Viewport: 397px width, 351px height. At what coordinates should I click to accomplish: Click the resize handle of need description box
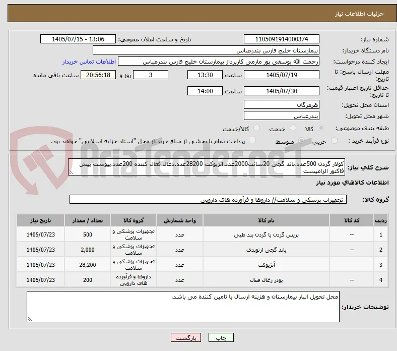coord(71,172)
